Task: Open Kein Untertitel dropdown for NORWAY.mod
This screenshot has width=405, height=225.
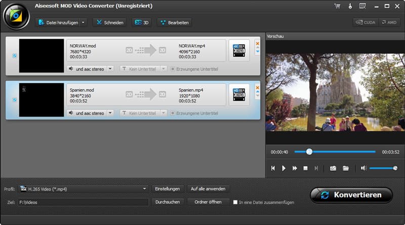Action: [x=164, y=69]
